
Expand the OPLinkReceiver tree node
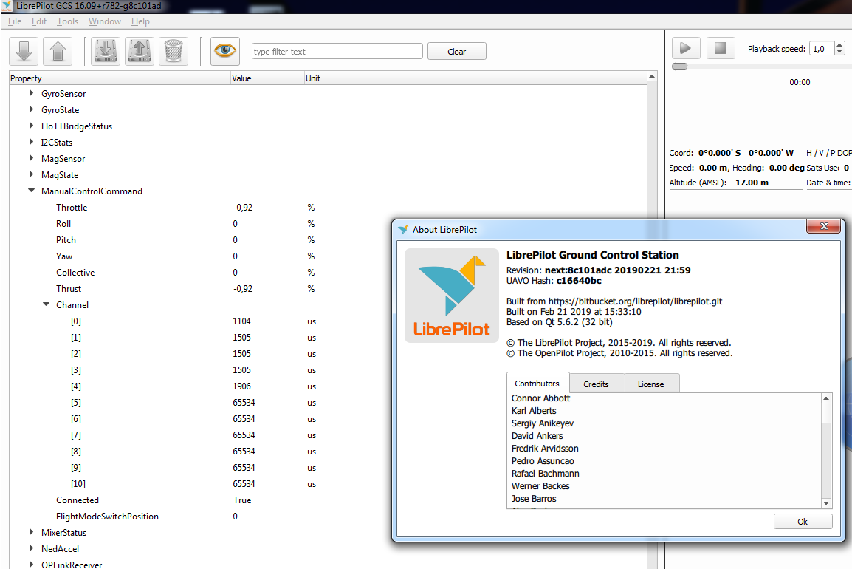click(x=32, y=565)
